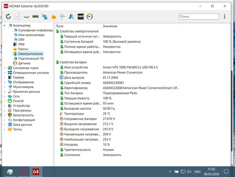This screenshot has height=177, width=235.
Task: Click the user support toolbar icon
Action: tap(71, 16)
